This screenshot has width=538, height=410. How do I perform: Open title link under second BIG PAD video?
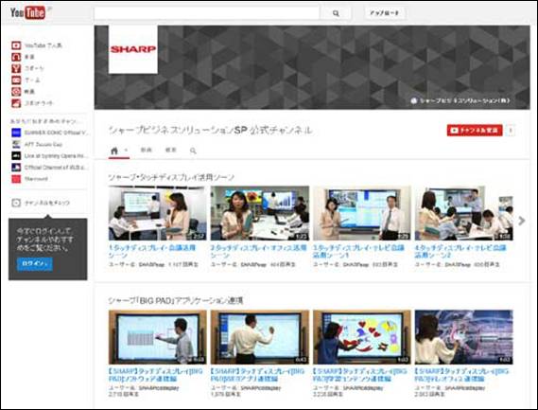click(257, 375)
